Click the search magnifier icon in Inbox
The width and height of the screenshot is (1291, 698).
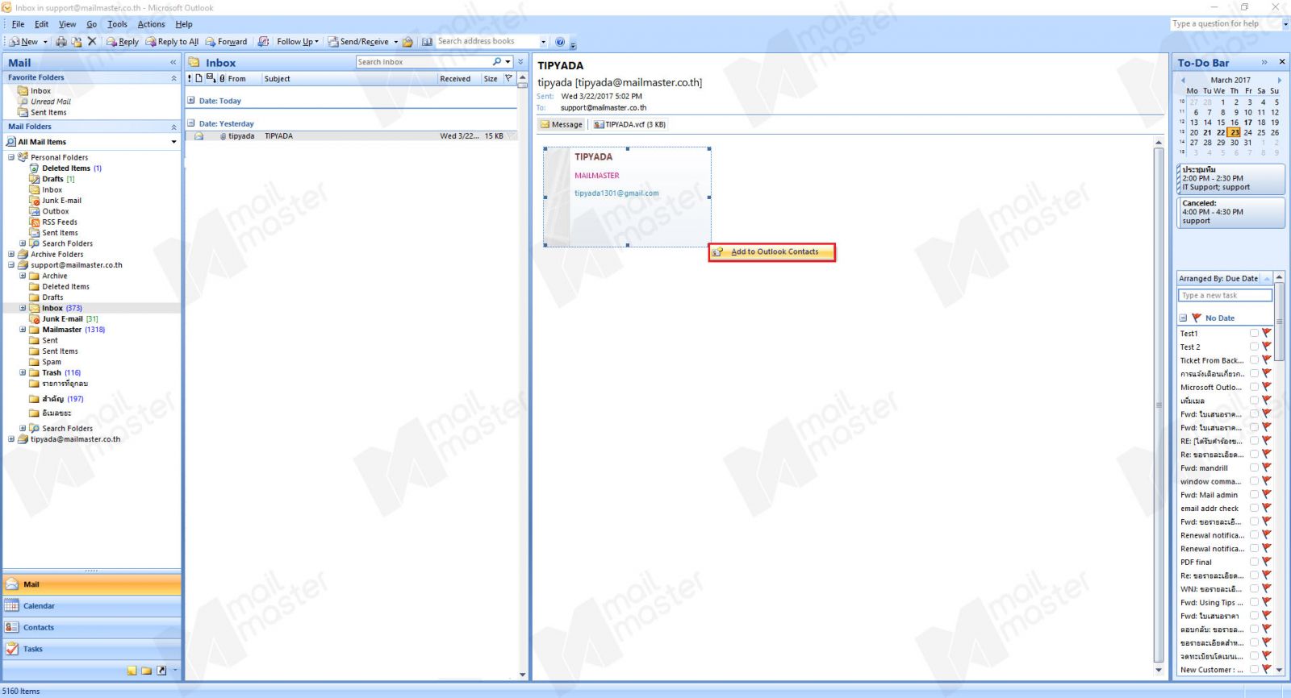497,62
